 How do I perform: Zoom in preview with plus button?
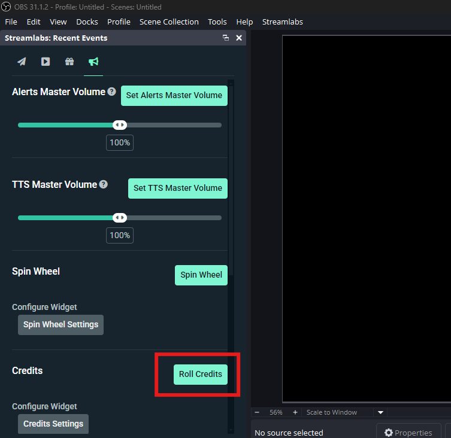(295, 412)
